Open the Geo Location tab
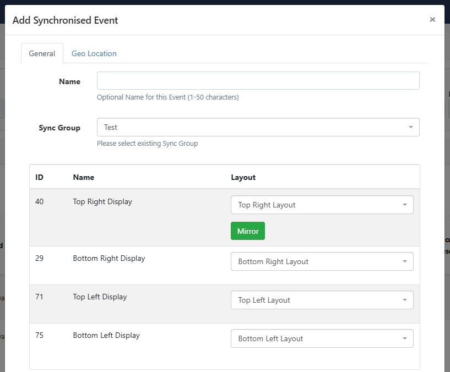Screen dimensions: 450x372 pyautogui.click(x=94, y=53)
